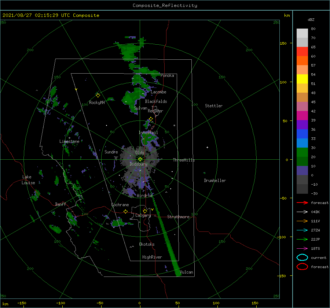The image size is (330, 308).
Task: Click the Innisfail city label
Action: pyautogui.click(x=148, y=133)
